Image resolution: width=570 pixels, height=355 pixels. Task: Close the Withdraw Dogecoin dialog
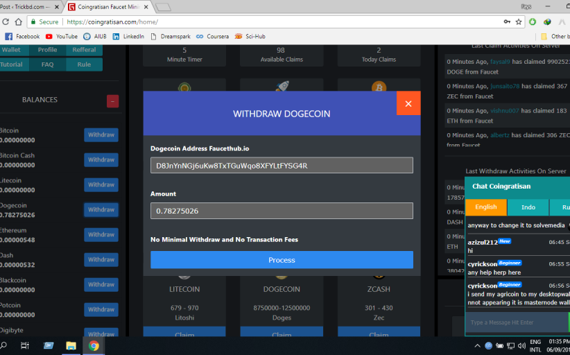click(408, 103)
